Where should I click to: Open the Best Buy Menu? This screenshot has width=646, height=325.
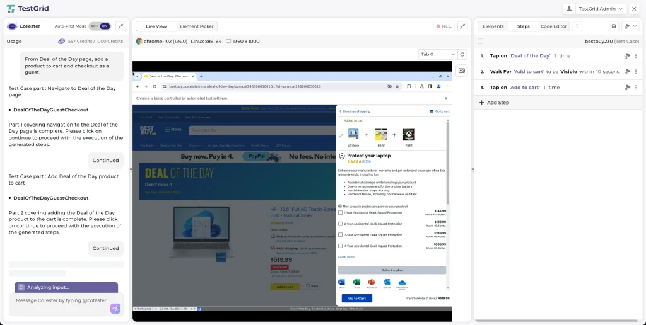tap(173, 130)
